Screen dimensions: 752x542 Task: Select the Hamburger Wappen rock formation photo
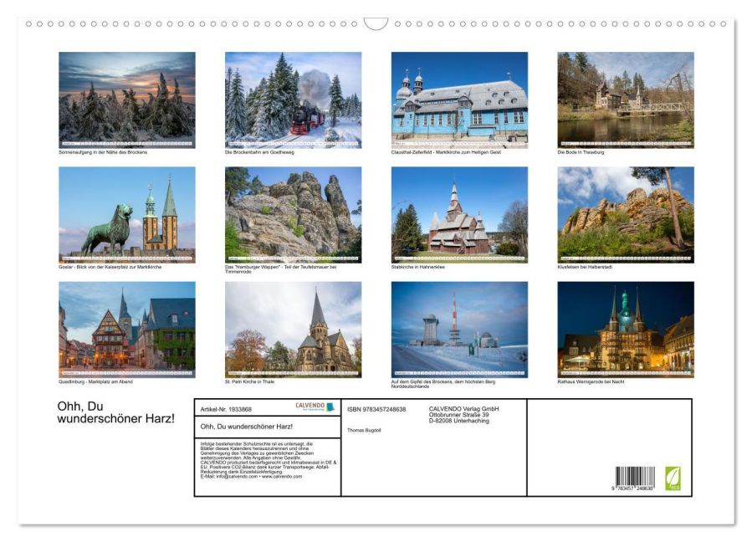click(293, 214)
